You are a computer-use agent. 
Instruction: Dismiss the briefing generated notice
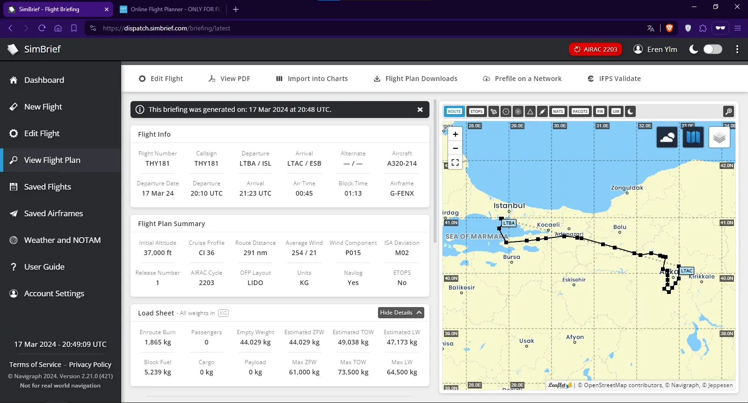[420, 110]
